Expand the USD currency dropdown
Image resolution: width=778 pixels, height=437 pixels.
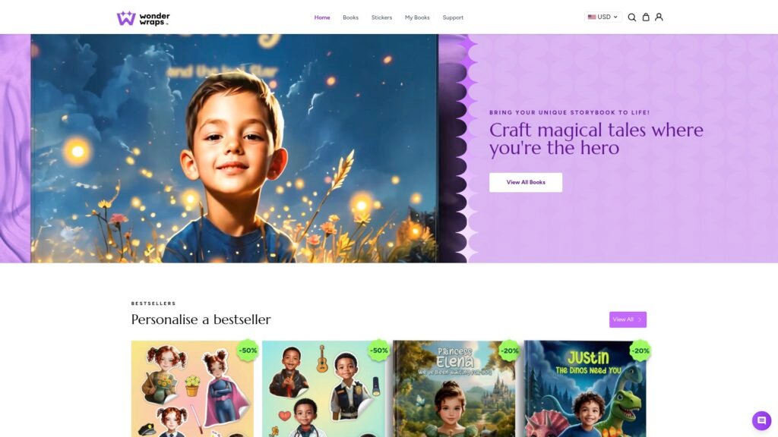click(x=602, y=17)
